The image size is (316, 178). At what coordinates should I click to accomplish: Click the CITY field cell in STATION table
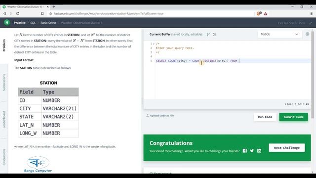(30, 109)
